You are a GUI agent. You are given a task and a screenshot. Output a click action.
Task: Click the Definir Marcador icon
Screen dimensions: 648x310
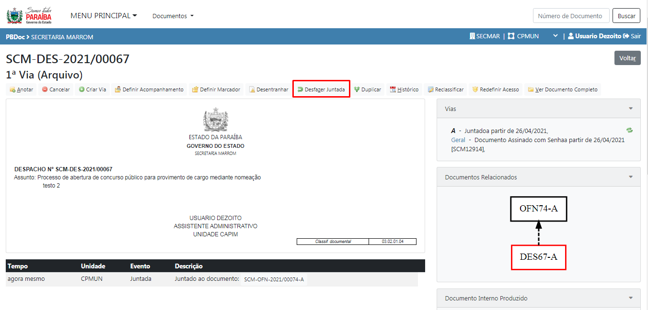pyautogui.click(x=195, y=89)
